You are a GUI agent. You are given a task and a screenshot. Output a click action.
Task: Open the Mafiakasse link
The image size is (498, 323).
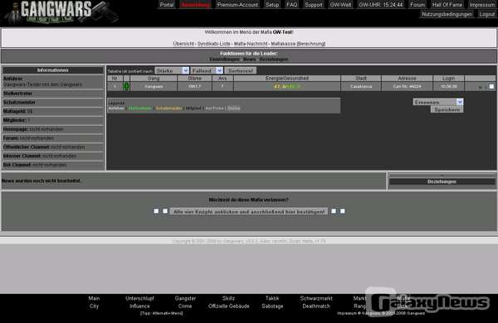click(x=283, y=44)
